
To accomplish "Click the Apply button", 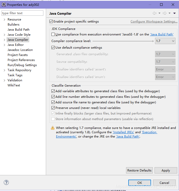I will [x=166, y=170].
